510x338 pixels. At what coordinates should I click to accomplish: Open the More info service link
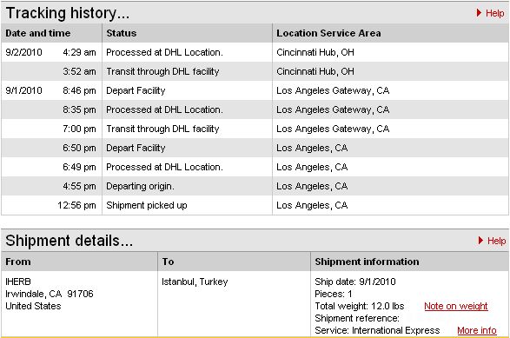coord(476,330)
